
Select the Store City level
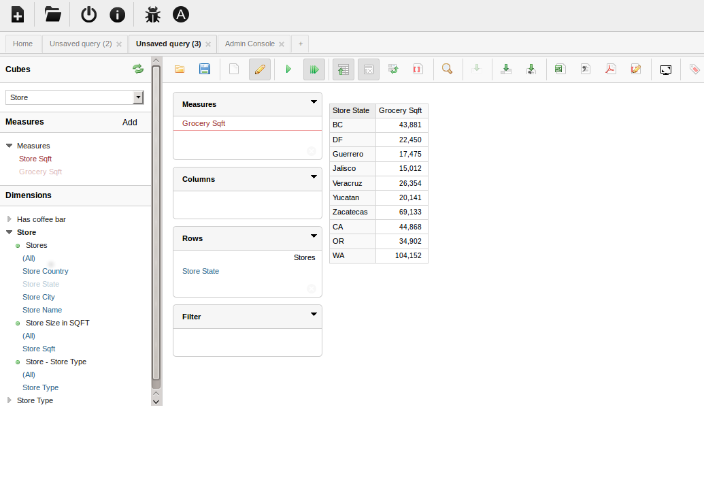[39, 297]
